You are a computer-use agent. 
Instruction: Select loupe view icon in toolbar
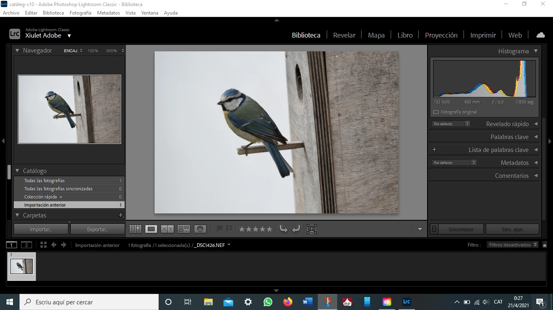click(151, 229)
